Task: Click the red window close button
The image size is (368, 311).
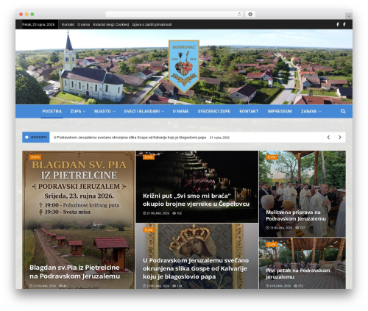Action: 21,14
